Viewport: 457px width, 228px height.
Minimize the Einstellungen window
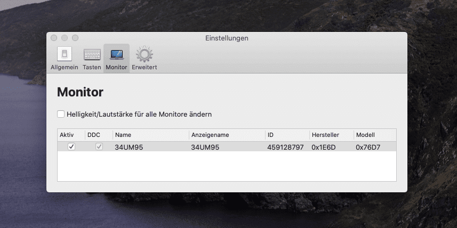pos(65,38)
